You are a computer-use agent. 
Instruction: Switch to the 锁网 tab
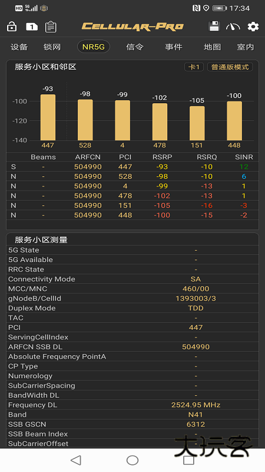tap(52, 47)
